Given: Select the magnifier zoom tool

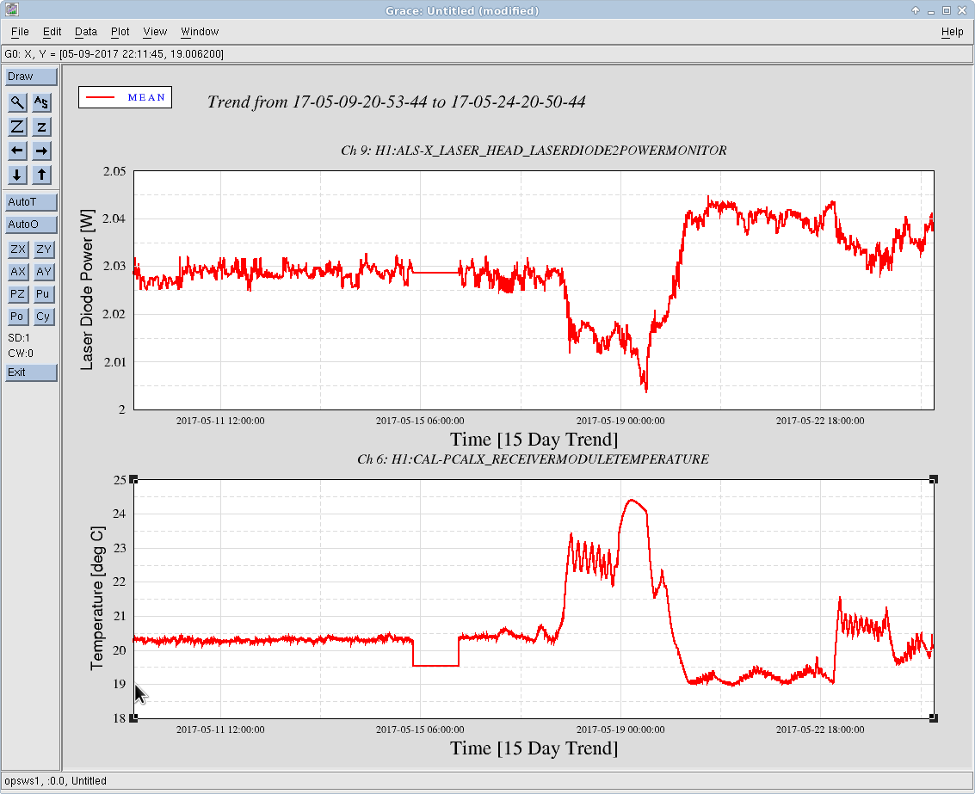Looking at the screenshot, I should [17, 102].
